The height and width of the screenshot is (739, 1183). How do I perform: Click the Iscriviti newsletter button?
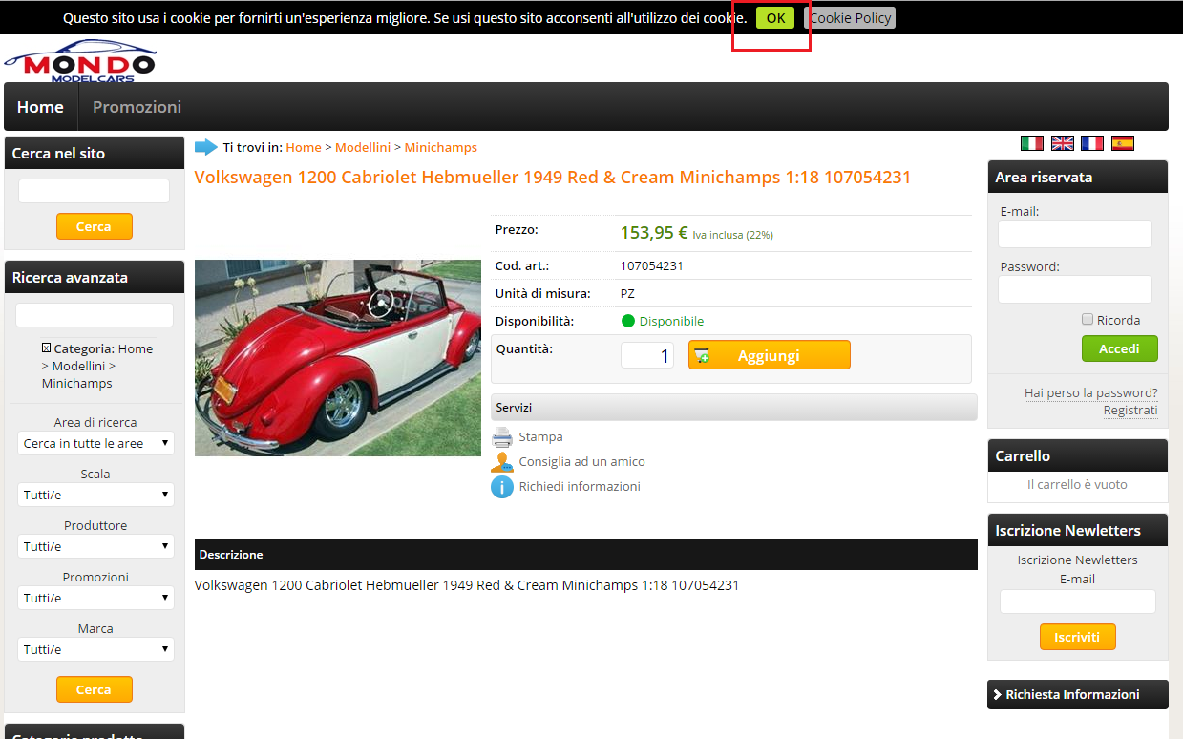1077,637
